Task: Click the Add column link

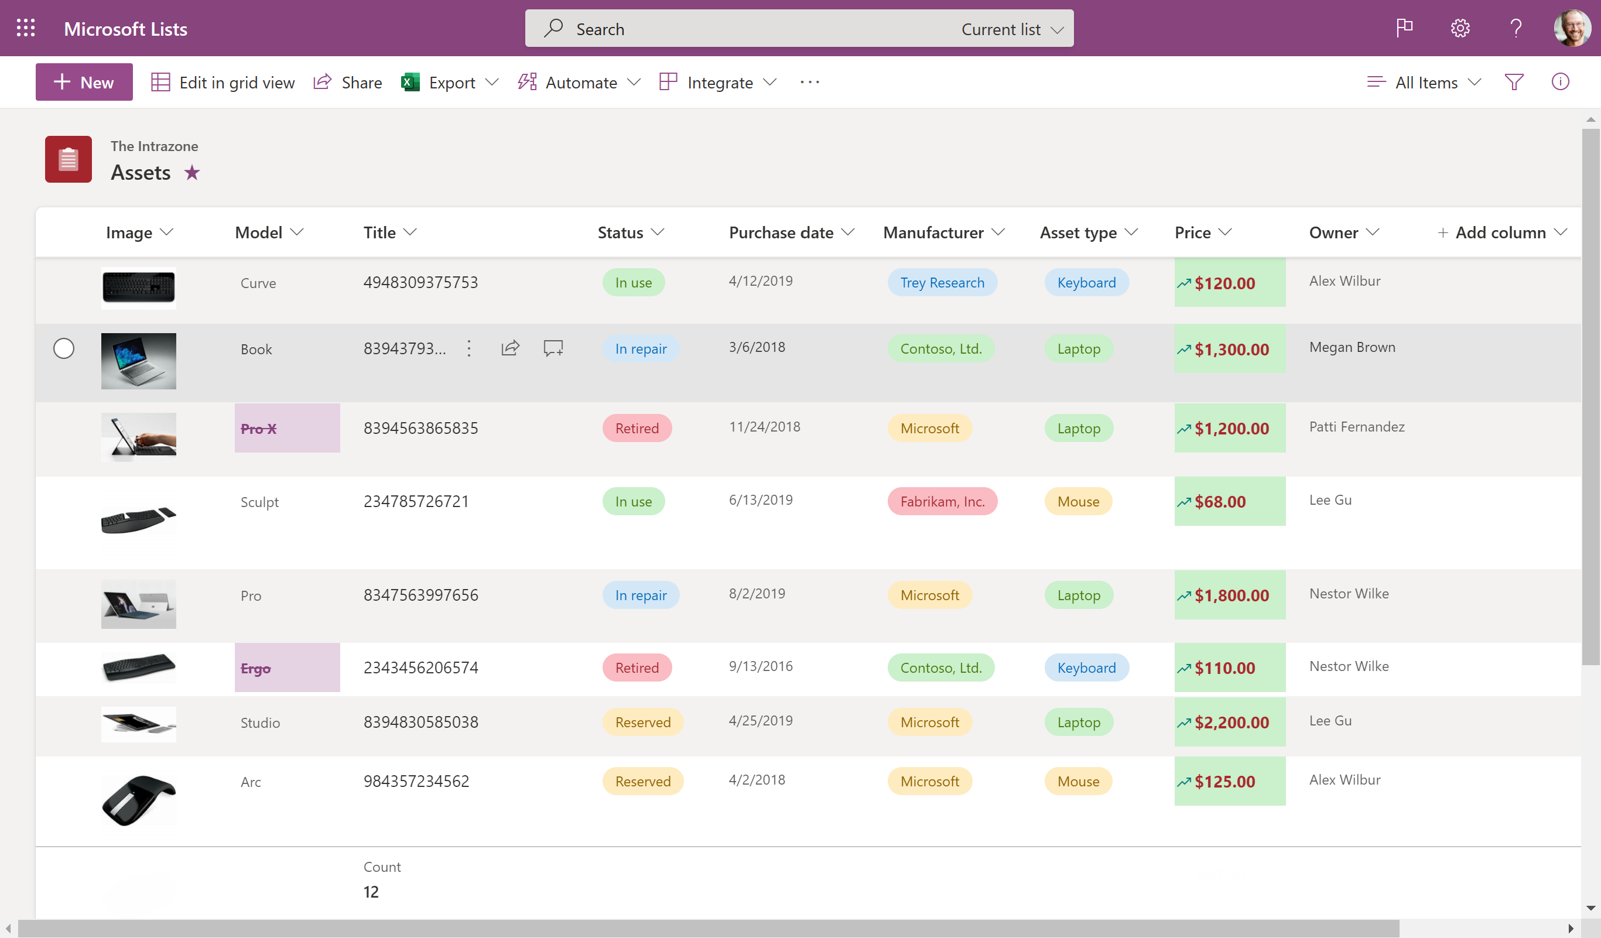Action: click(x=1501, y=232)
